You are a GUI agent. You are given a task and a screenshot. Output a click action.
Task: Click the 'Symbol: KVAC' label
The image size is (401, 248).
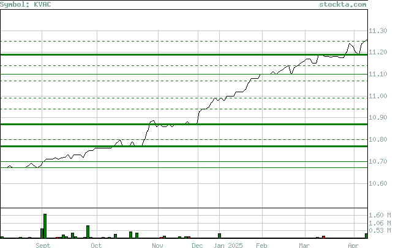[x=25, y=5]
